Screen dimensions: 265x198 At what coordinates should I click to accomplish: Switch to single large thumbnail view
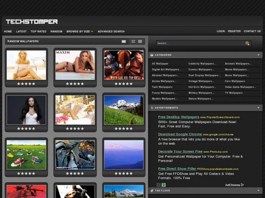pos(124,41)
